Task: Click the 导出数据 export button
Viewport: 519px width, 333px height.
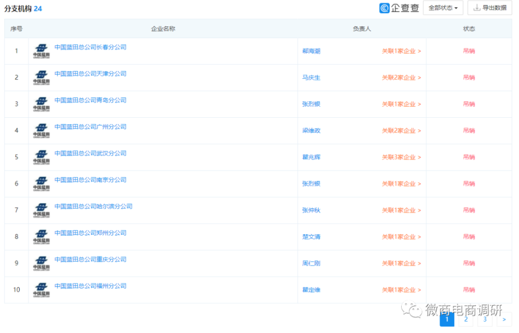Action: (x=490, y=8)
